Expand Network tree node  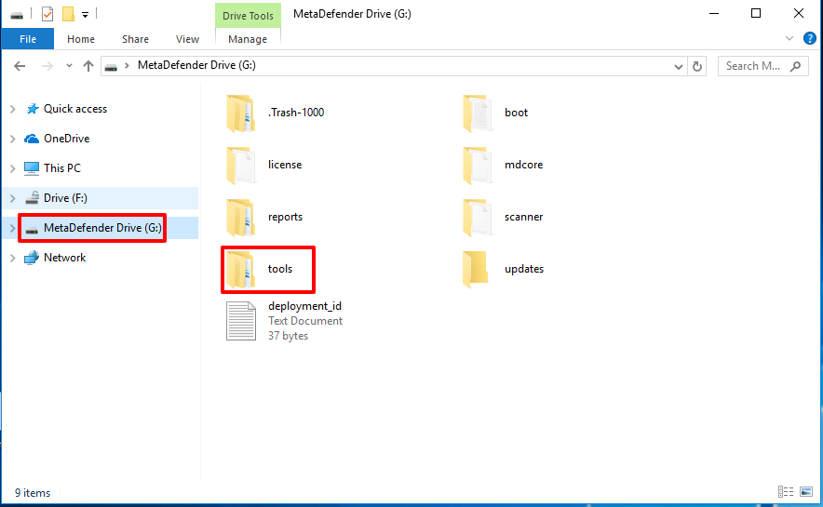[13, 258]
